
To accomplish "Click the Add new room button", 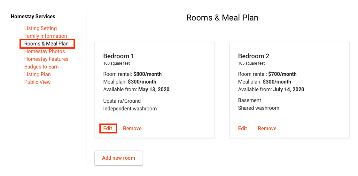I will tap(119, 158).
